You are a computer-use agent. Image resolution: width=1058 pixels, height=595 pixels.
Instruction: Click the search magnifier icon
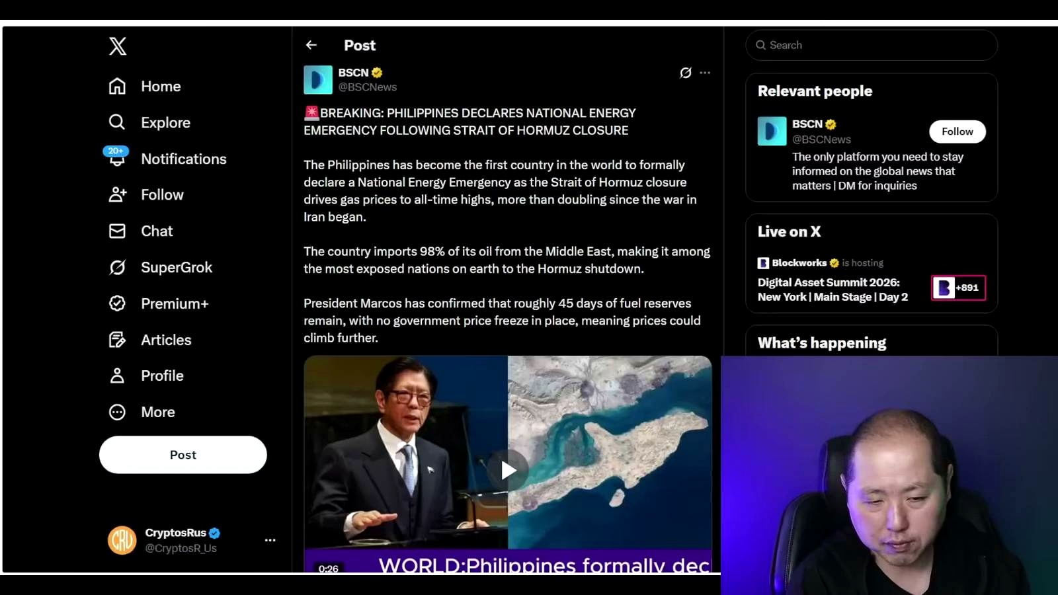761,45
